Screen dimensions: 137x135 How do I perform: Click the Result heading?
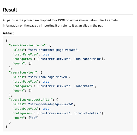coord(10,10)
